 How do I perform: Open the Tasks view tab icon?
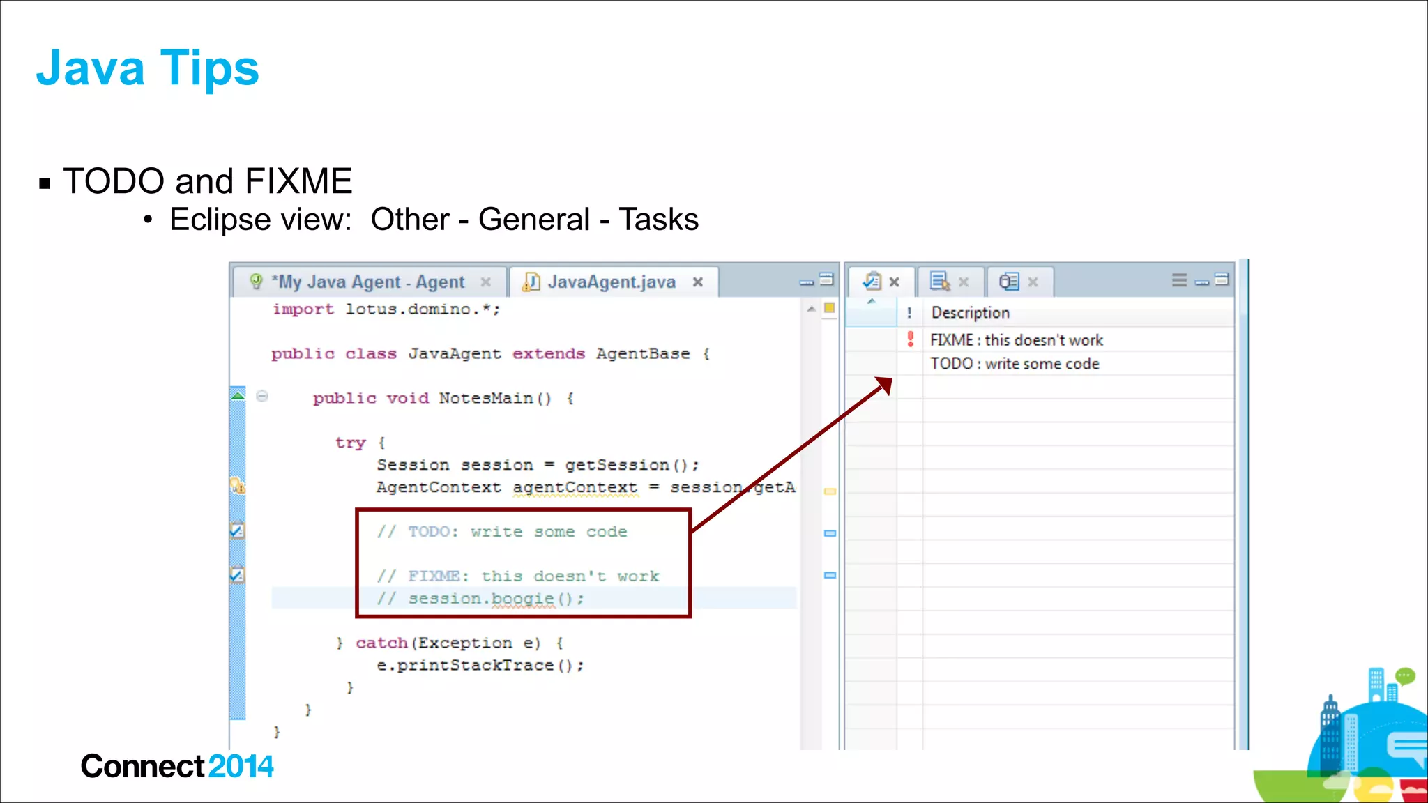[872, 281]
